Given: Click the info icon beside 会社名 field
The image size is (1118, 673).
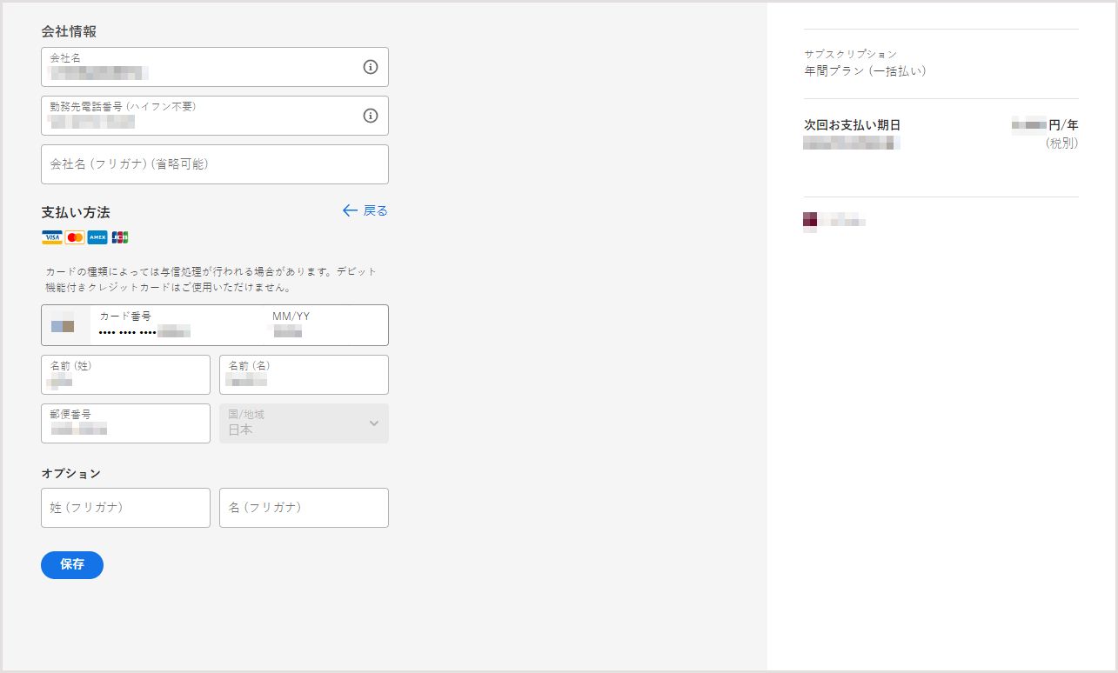Looking at the screenshot, I should [x=371, y=67].
